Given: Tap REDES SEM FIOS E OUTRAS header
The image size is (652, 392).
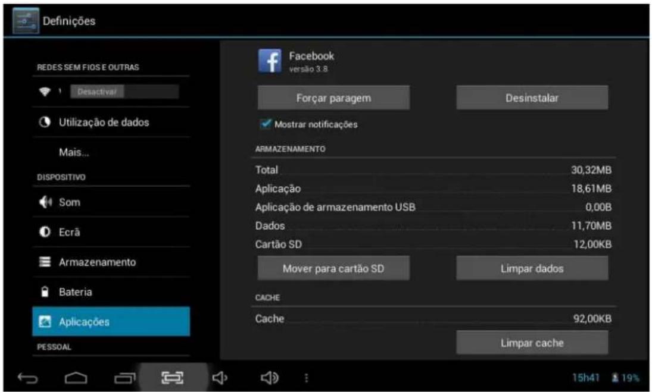Looking at the screenshot, I should pyautogui.click(x=88, y=67).
